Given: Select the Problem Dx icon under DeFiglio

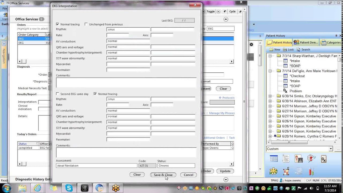Looking at the screenshot, I should coord(285,91).
